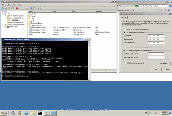Image resolution: width=172 pixels, height=116 pixels.
Task: Click the Command Prompt scrollbar thumb
Action: click(89, 45)
